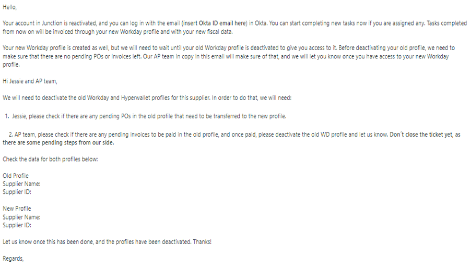This screenshot has width=471, height=268.
Task: Click list item 1 addressed to Jessie
Action: coord(146,116)
